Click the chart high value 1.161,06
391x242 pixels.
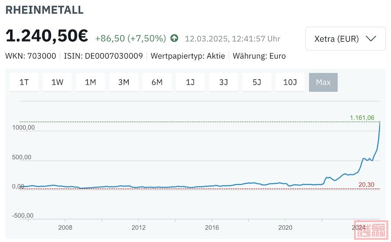(x=362, y=118)
